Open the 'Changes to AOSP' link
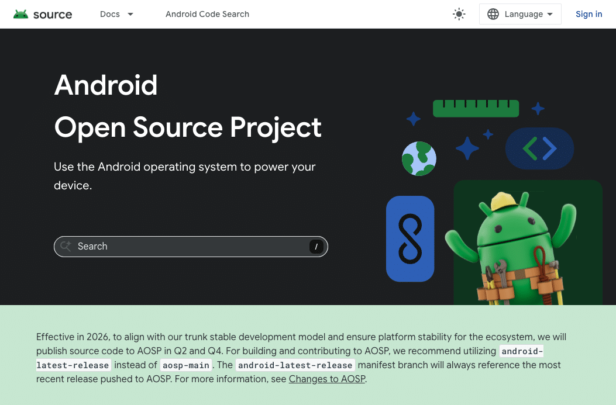 pyautogui.click(x=326, y=379)
